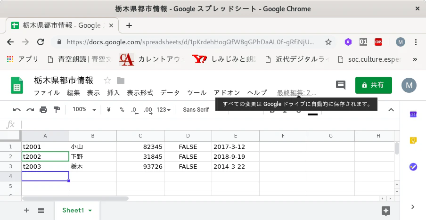Screen dimensions: 426x220
Task: Open the 編集 menu
Action: 74,93
